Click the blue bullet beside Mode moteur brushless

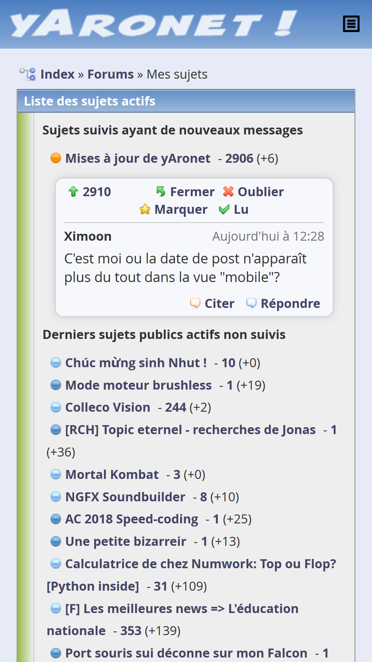click(55, 385)
